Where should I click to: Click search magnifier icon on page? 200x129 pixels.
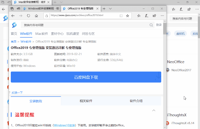click(x=151, y=25)
